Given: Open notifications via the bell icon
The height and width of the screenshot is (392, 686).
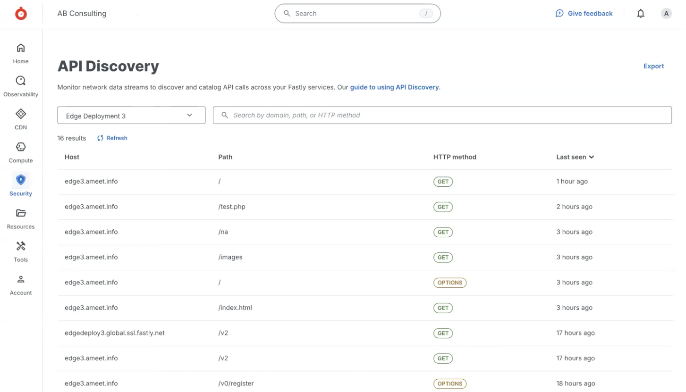Looking at the screenshot, I should [x=641, y=13].
